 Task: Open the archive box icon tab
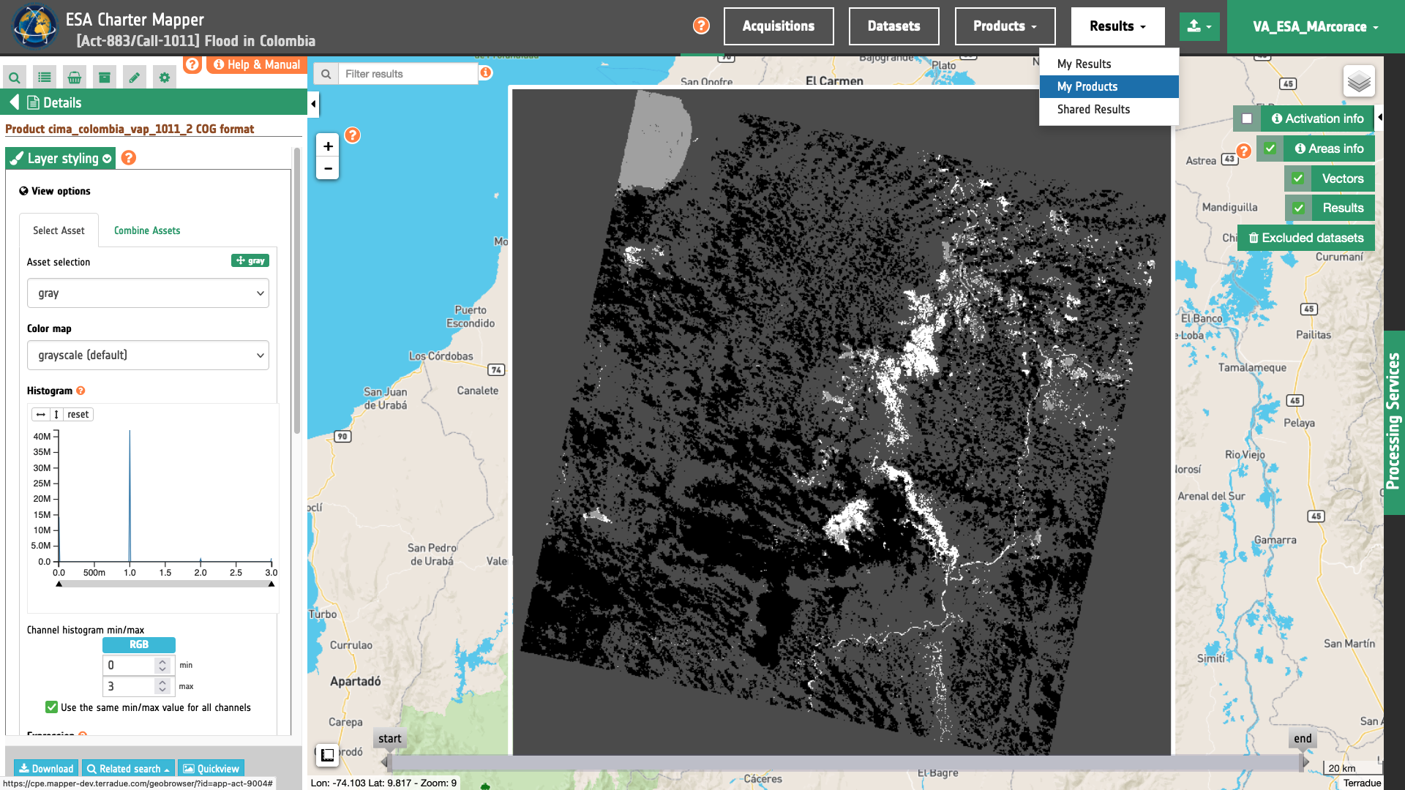click(105, 77)
